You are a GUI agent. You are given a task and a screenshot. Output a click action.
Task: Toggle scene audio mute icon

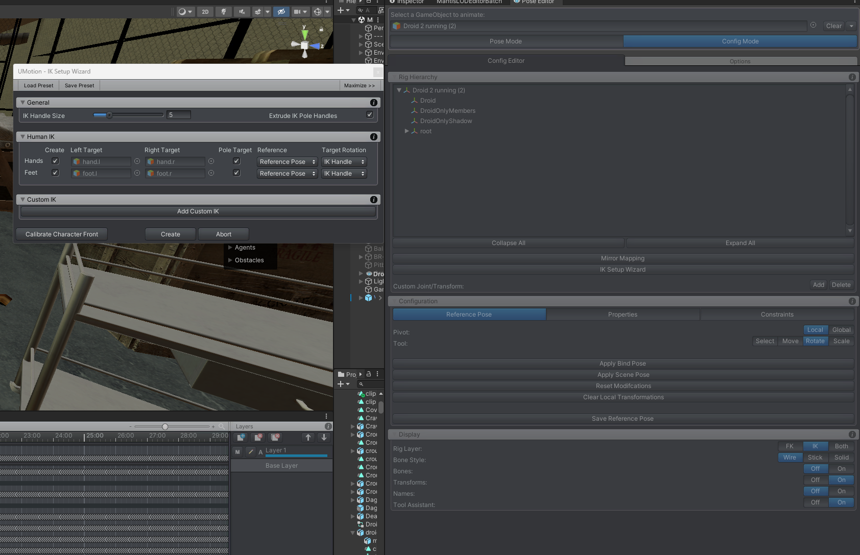coord(242,12)
